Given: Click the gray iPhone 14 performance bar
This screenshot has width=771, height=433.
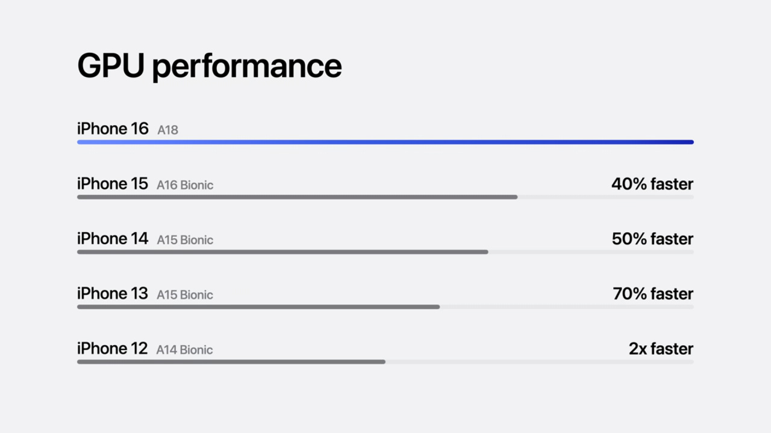Looking at the screenshot, I should [282, 252].
